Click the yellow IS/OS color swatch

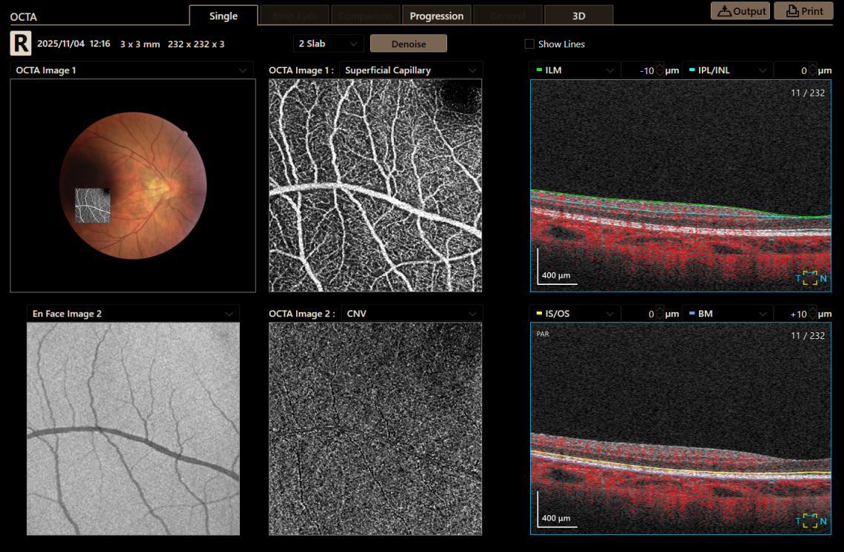pos(537,313)
